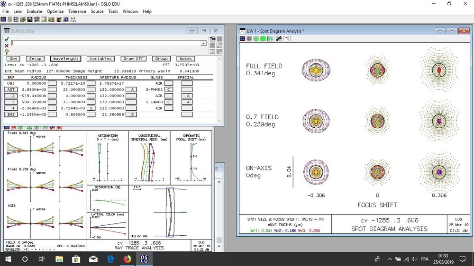Click the edit lens pencil icon in main toolbar

tap(36, 19)
